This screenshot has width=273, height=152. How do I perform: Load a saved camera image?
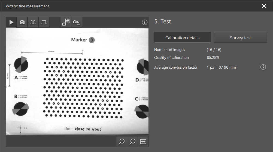coord(77,22)
